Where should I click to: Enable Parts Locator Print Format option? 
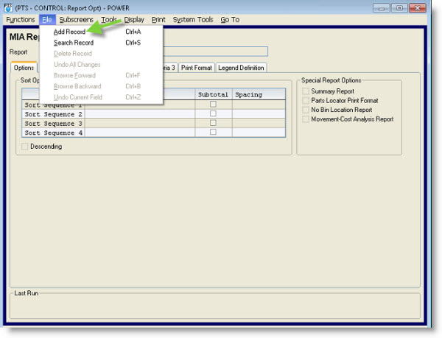tap(306, 101)
